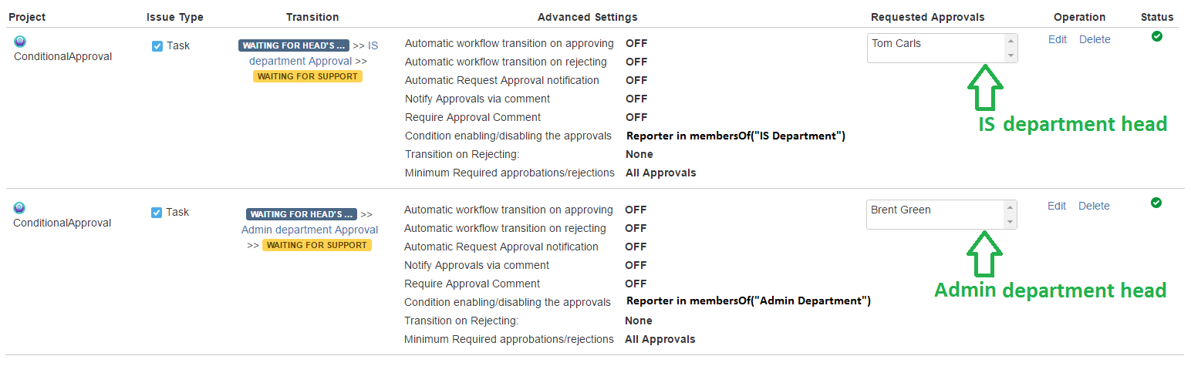Click up arrow in Tom Carls approvals list

pyautogui.click(x=1010, y=41)
